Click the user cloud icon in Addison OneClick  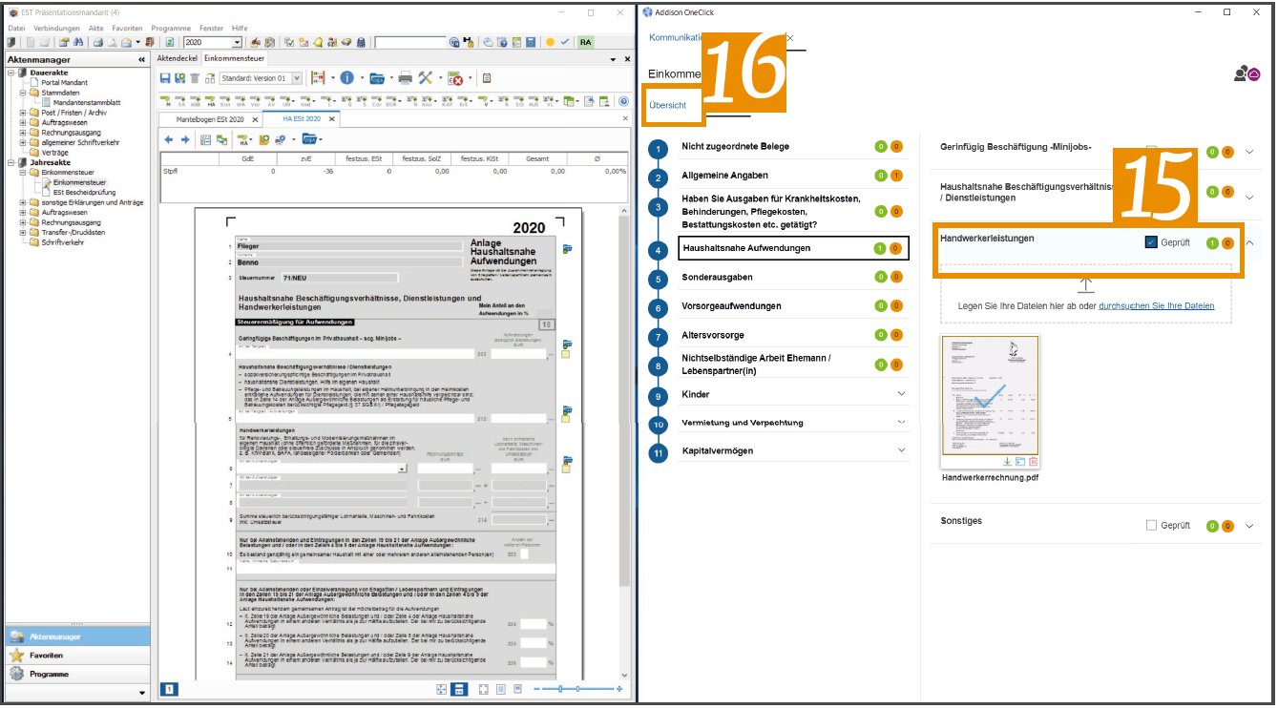1247,73
